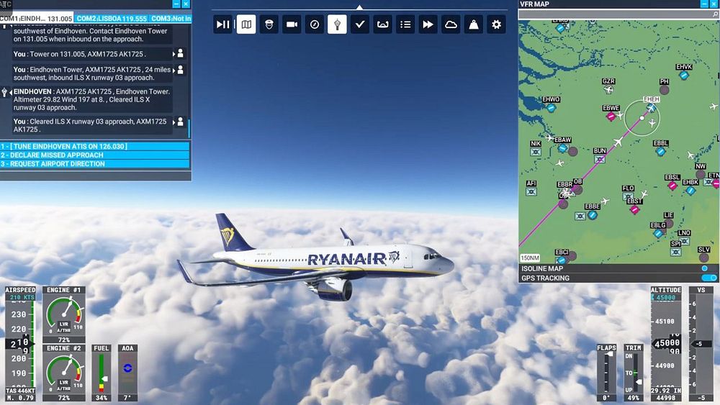Choose Tune Eindhoven ATIS on 126.030

tap(94, 146)
